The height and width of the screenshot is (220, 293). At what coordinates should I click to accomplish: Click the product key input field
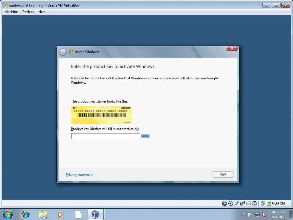[105, 136]
